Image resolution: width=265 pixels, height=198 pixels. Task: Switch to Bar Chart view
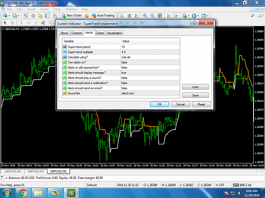tap(122, 16)
